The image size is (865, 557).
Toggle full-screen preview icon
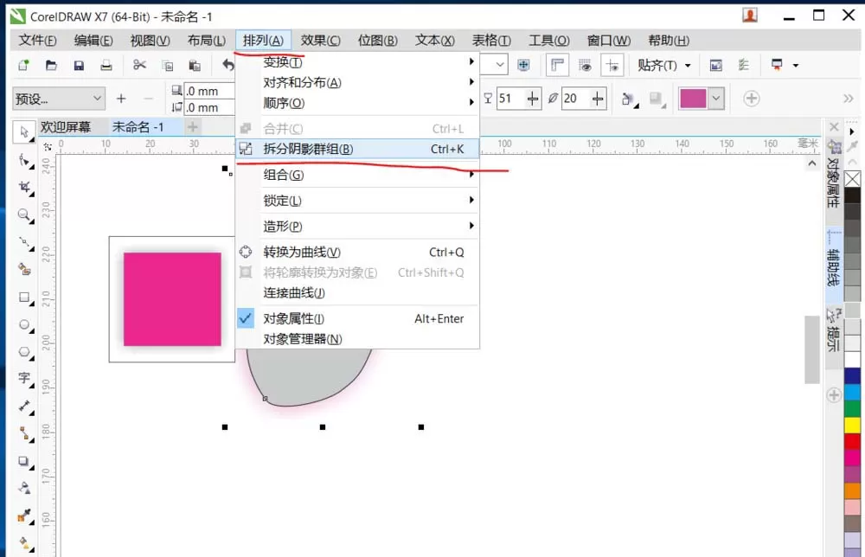(523, 65)
